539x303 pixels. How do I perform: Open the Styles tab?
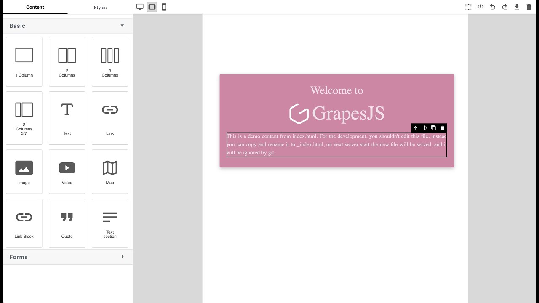pyautogui.click(x=100, y=7)
